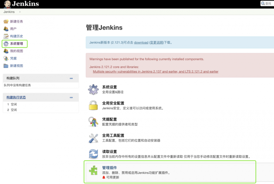Click the Jenkins butler logo
Screen dimensions: 274x184
coord(7,4)
